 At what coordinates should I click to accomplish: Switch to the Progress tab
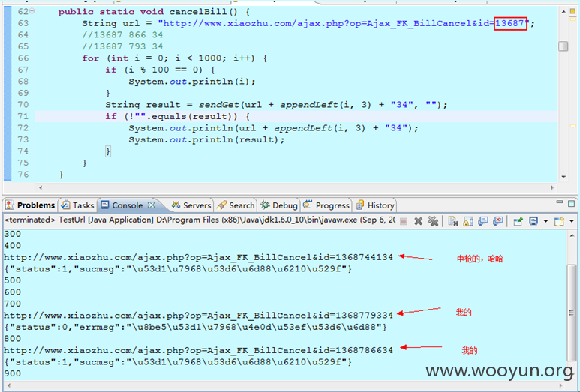[326, 205]
